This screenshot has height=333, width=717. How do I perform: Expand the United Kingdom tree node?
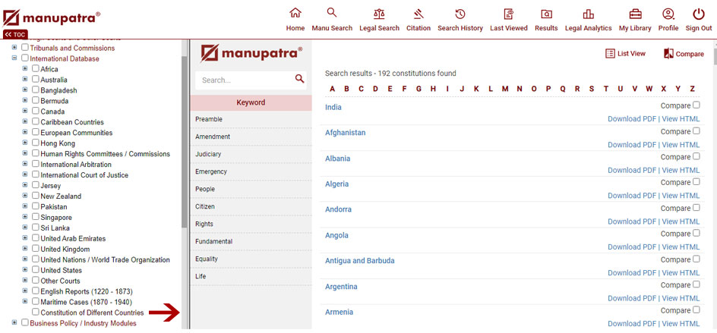pos(25,249)
